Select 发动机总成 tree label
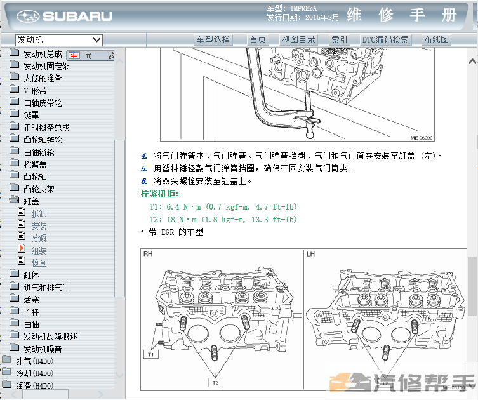Screen dimensions: 478x400 (x=43, y=54)
